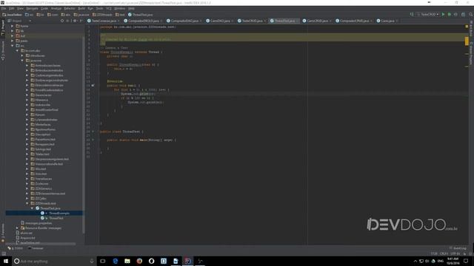
Task: Click Cortana Ask me anything search box
Action: click(x=54, y=261)
